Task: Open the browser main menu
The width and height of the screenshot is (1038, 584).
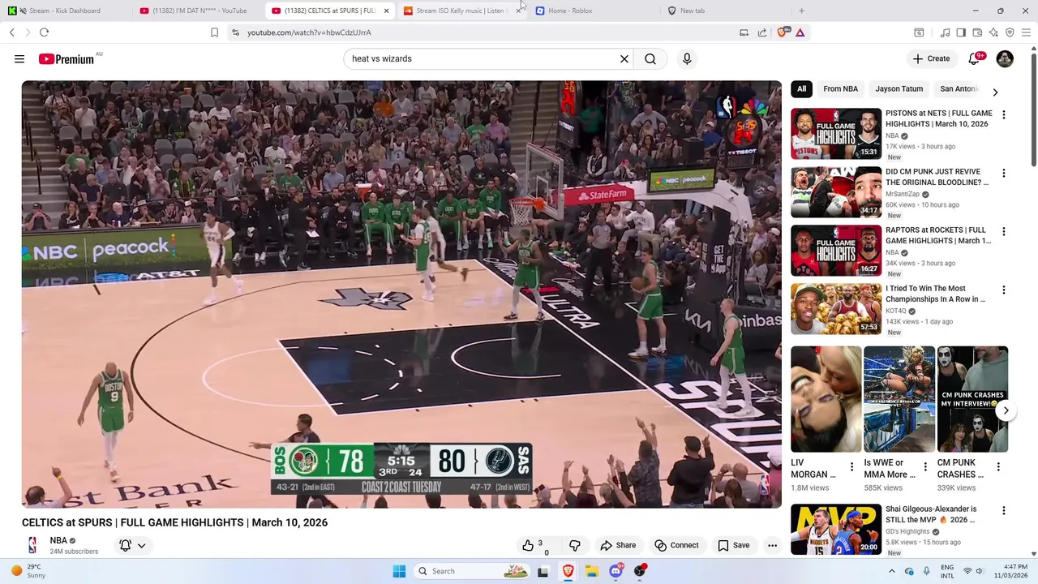Action: (1026, 32)
